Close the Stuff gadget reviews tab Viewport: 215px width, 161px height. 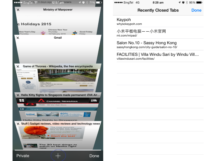pos(18,124)
